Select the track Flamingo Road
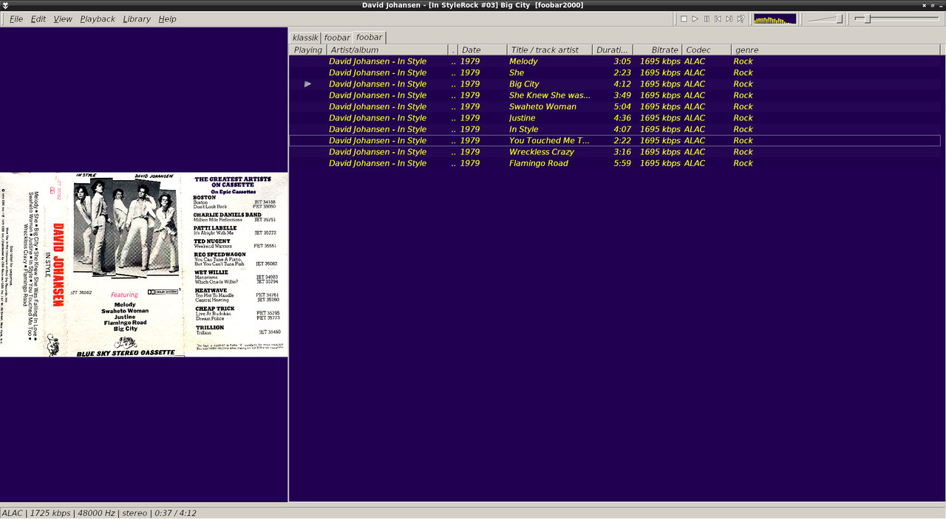Viewport: 946px width, 519px height. [615, 163]
